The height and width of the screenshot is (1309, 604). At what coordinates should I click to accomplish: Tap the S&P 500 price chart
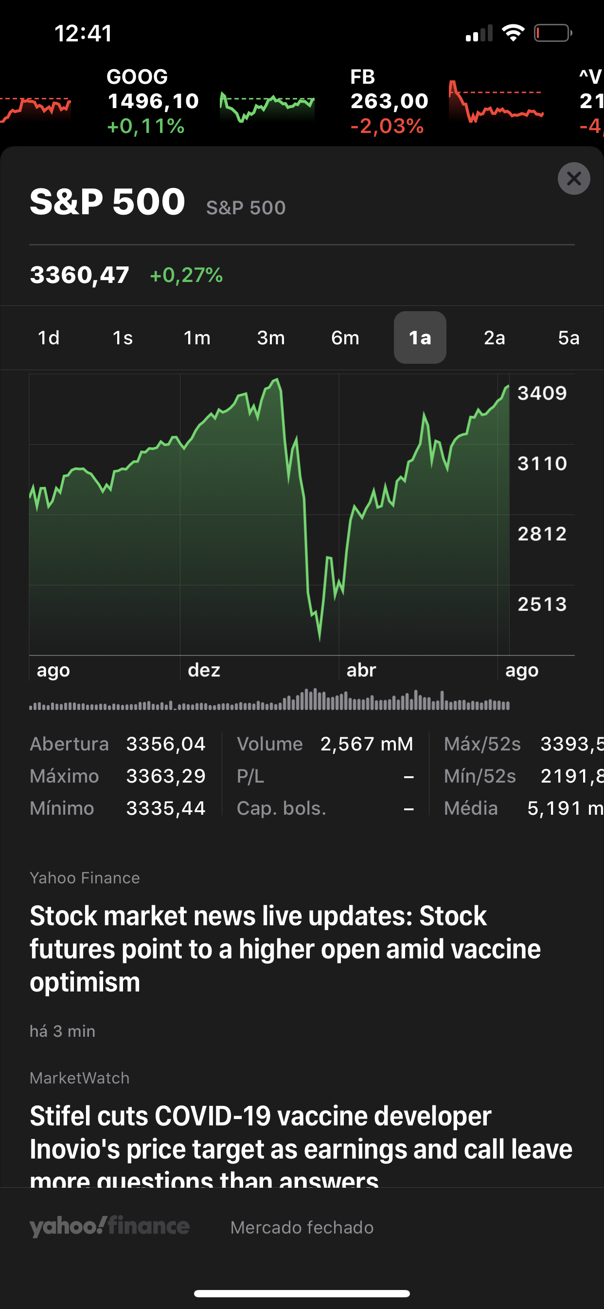click(269, 514)
